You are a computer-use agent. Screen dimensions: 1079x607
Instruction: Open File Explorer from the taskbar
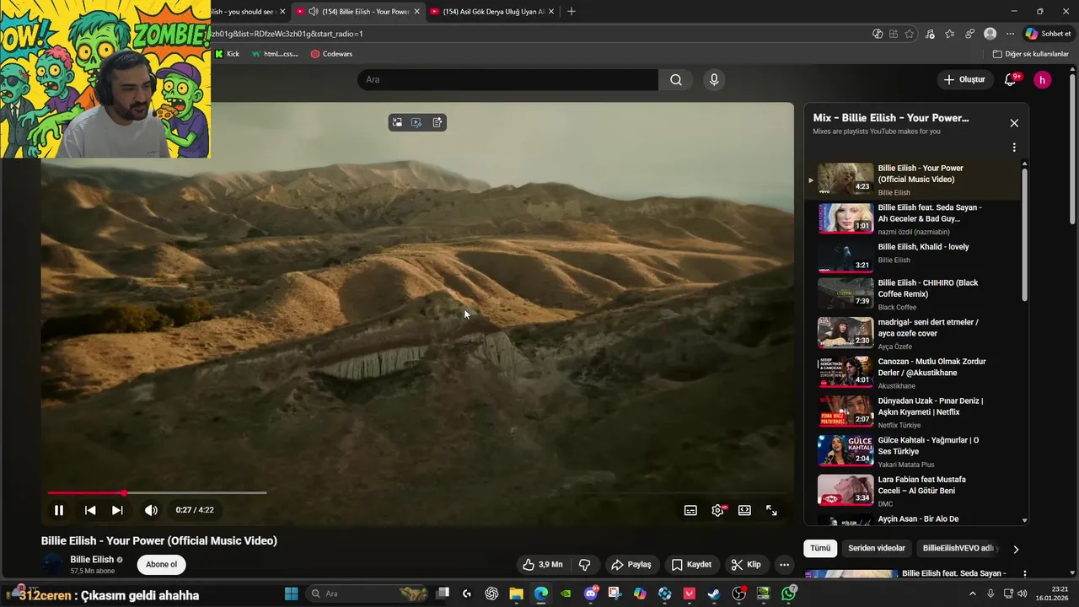click(516, 594)
